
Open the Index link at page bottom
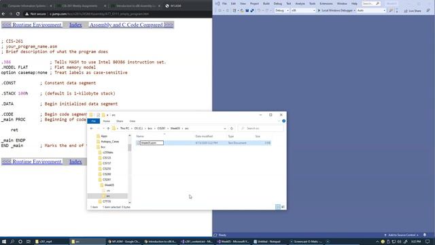coord(75,161)
